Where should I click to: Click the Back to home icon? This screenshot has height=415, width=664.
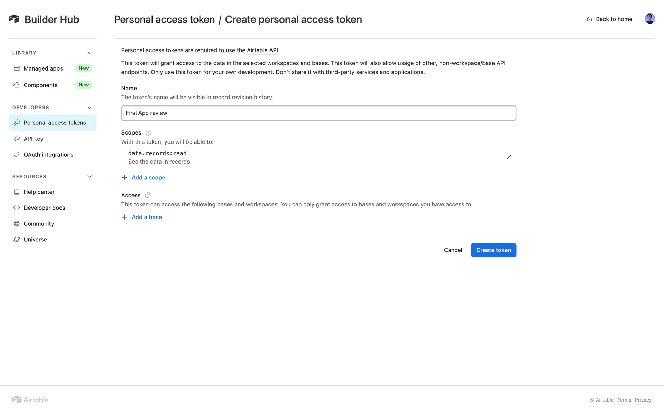pyautogui.click(x=589, y=19)
